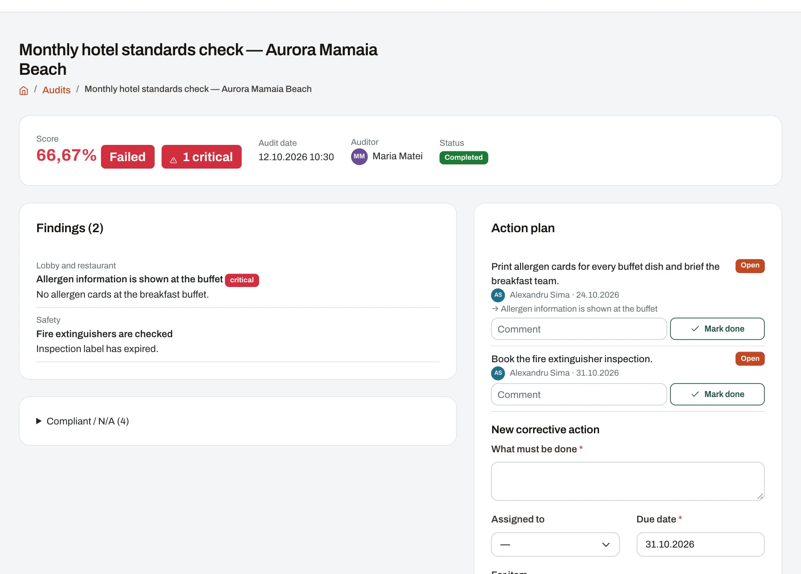Expand the Compliant / N/A (4) section
The image size is (801, 574).
(x=83, y=421)
